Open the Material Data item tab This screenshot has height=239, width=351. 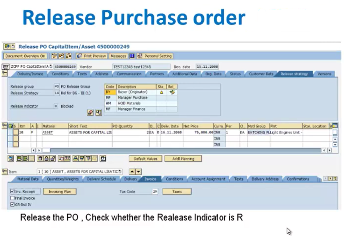28,179
